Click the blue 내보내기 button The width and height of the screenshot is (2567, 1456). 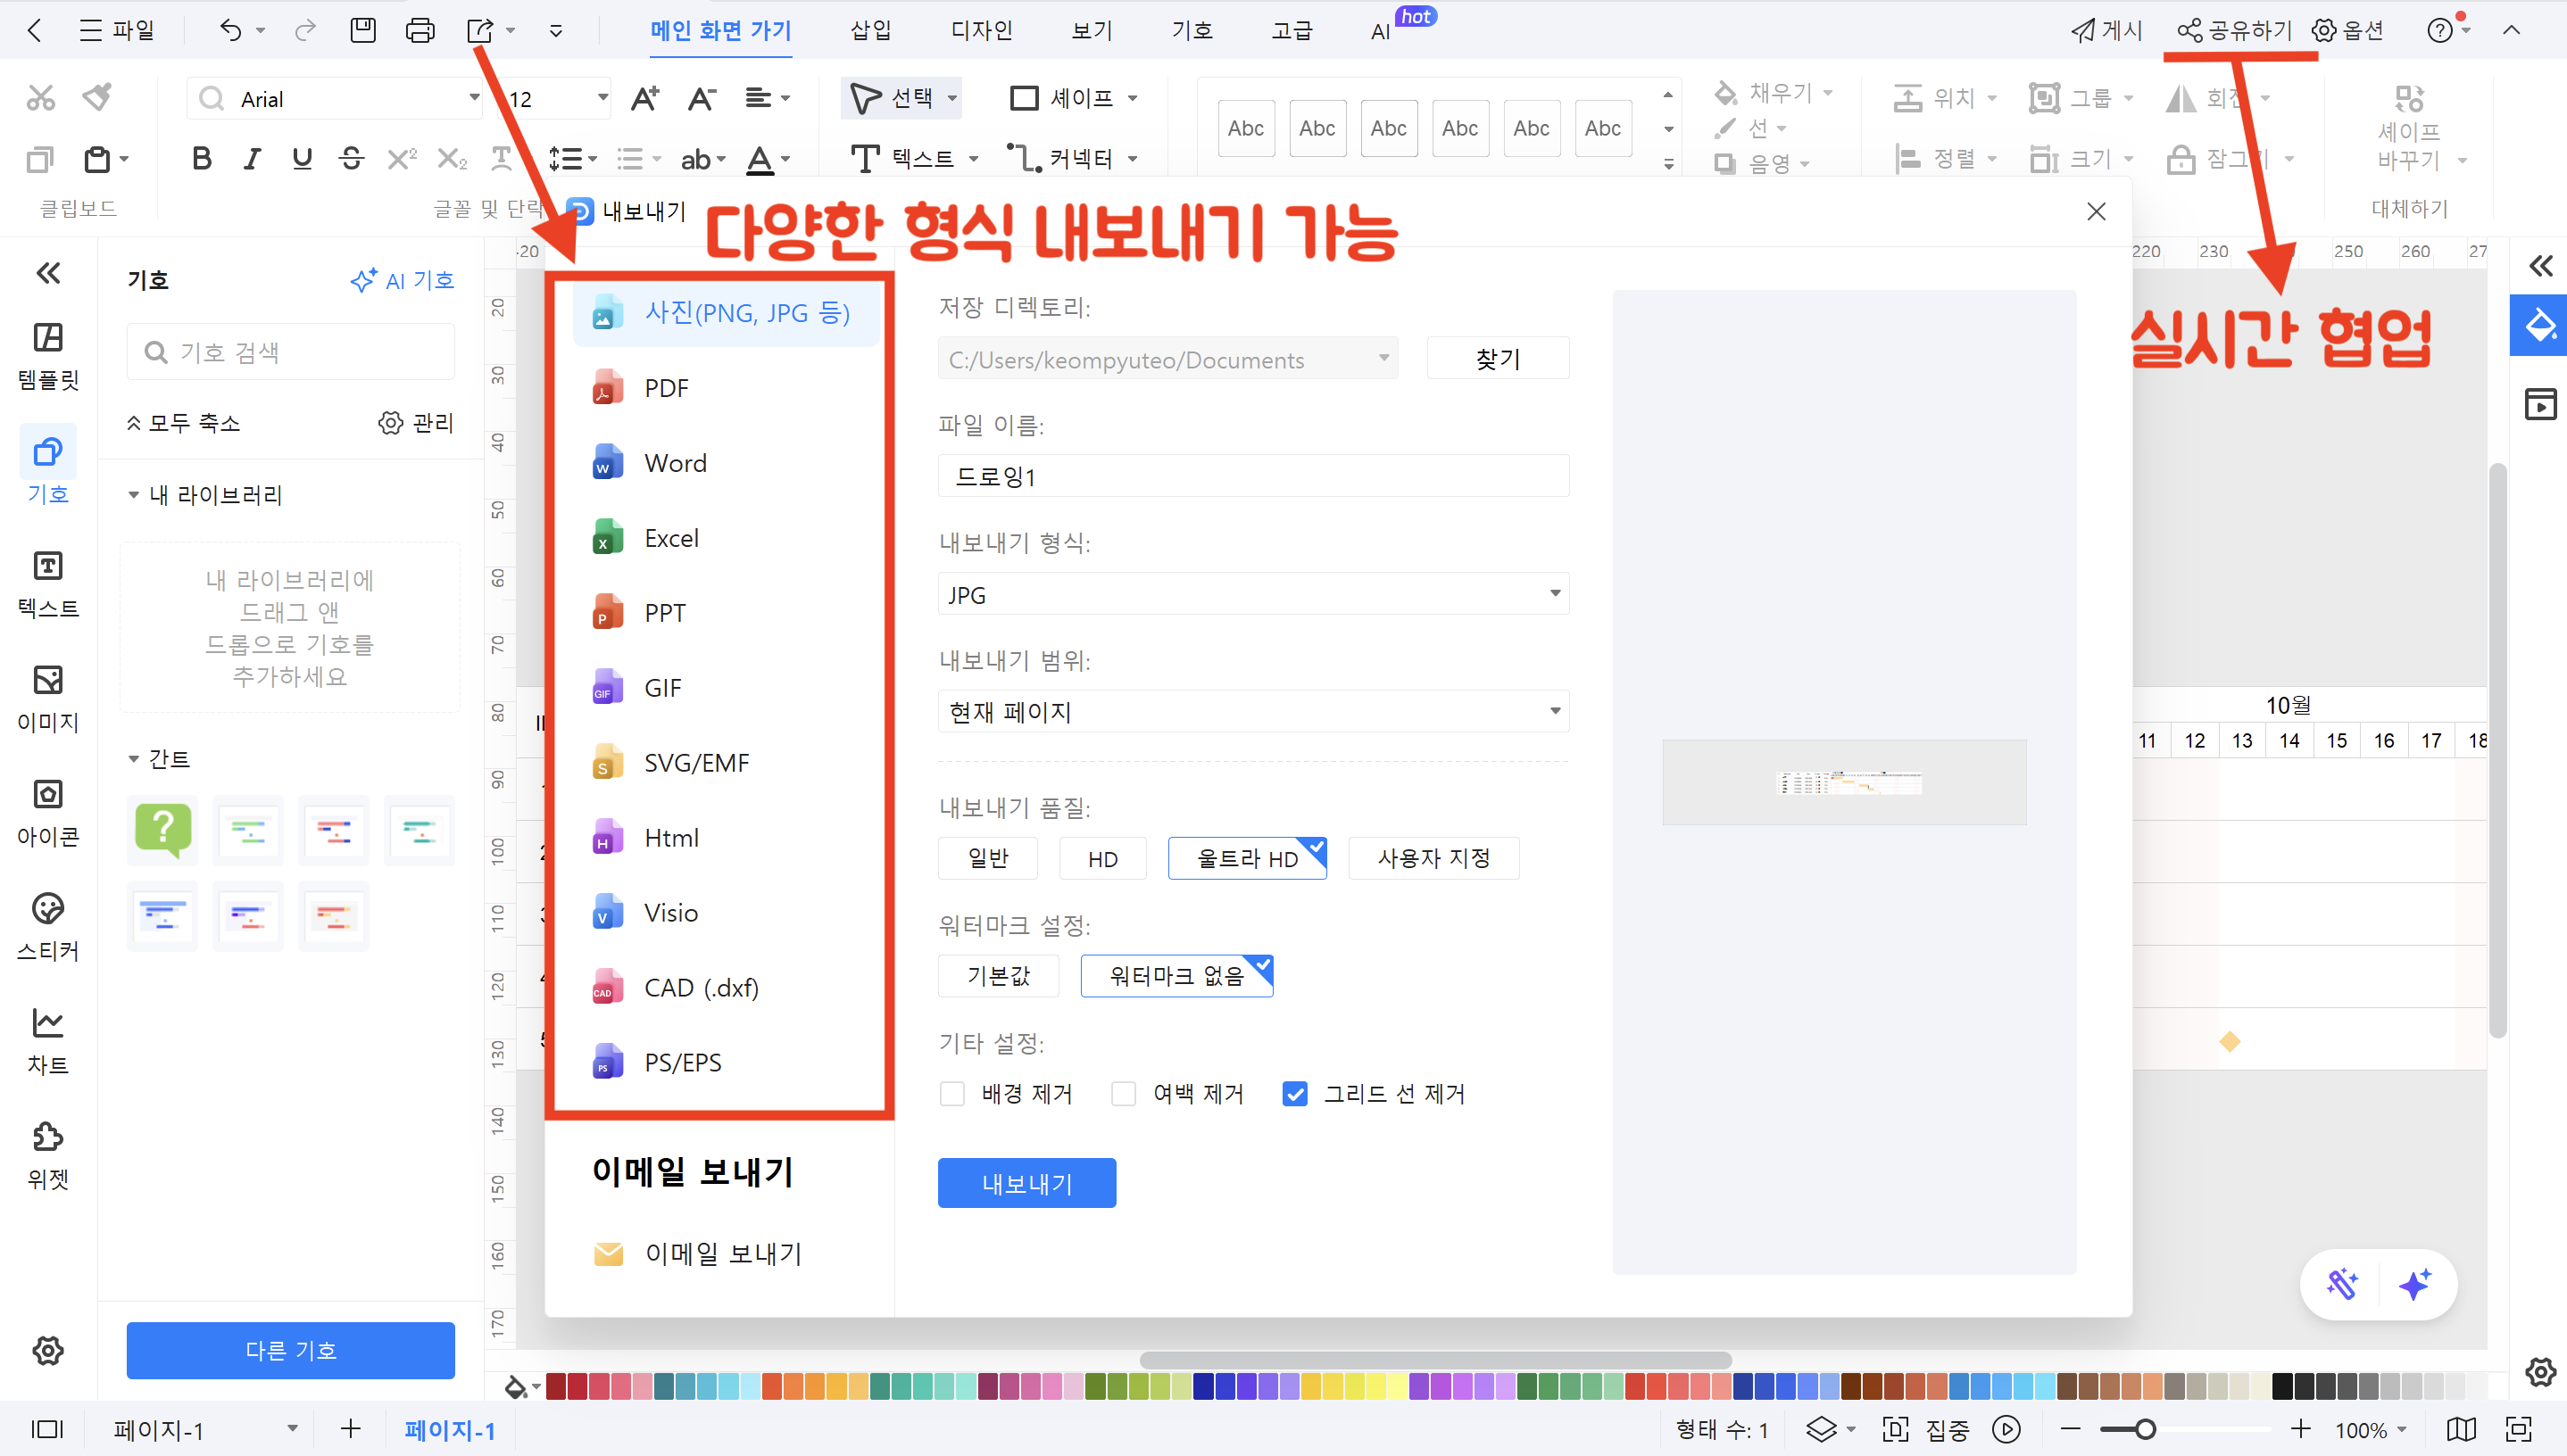1026,1182
